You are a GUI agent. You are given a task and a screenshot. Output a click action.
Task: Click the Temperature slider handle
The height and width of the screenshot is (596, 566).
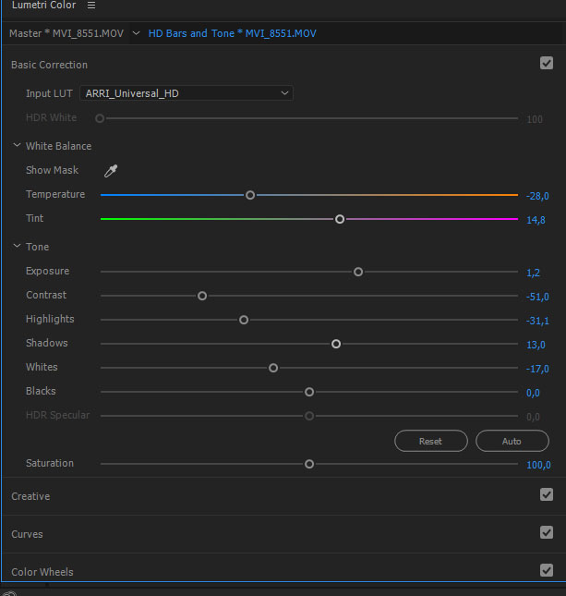pyautogui.click(x=250, y=195)
